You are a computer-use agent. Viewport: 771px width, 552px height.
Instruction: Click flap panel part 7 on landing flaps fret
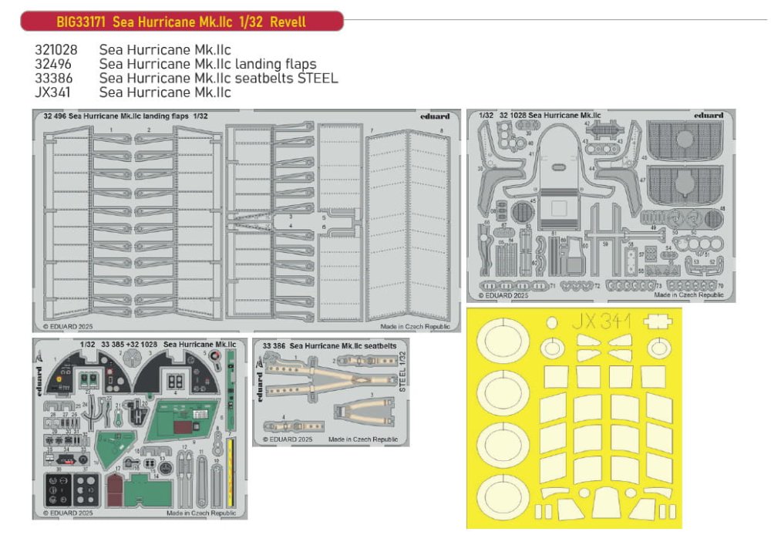click(x=388, y=226)
